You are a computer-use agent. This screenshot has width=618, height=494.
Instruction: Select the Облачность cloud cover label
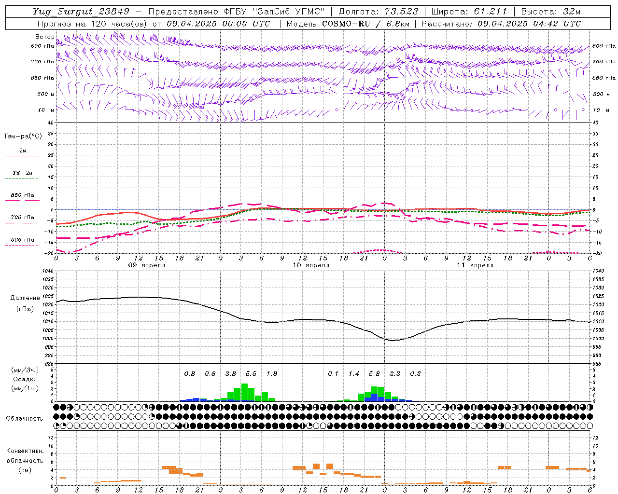click(25, 418)
